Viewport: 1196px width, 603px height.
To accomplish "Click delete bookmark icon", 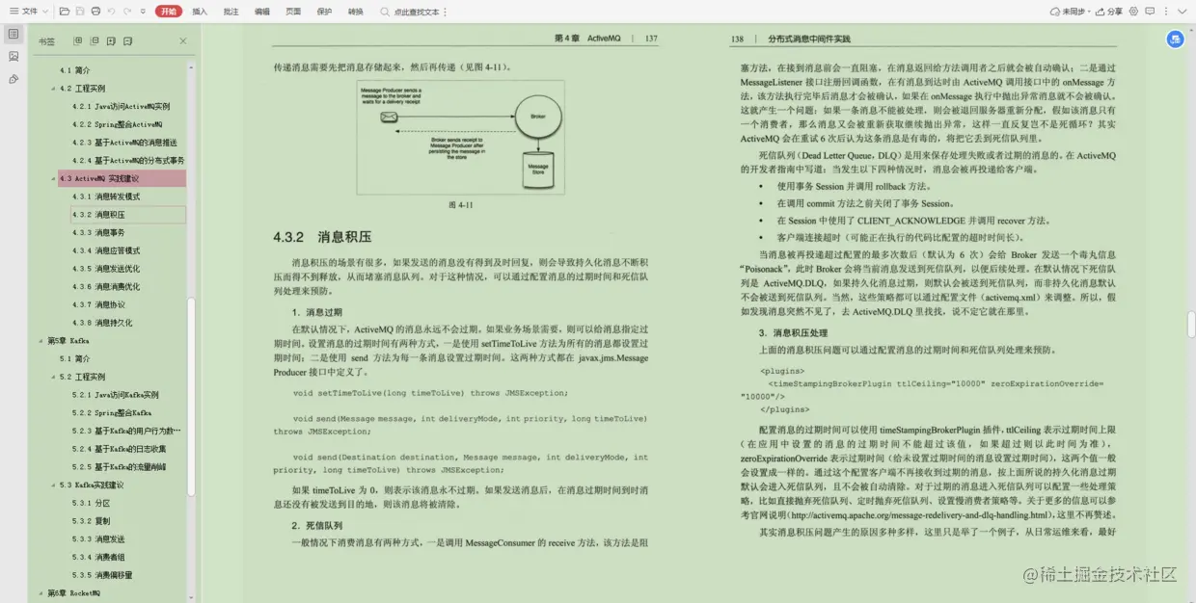I will point(127,41).
